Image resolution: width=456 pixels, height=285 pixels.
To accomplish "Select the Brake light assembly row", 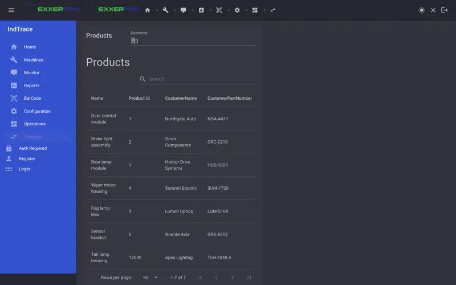I will pyautogui.click(x=172, y=142).
